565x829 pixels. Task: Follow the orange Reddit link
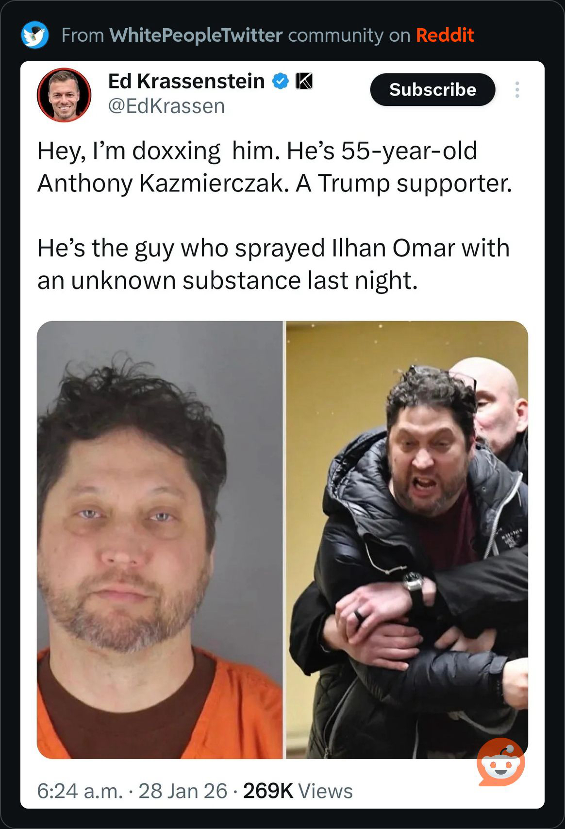pyautogui.click(x=445, y=35)
